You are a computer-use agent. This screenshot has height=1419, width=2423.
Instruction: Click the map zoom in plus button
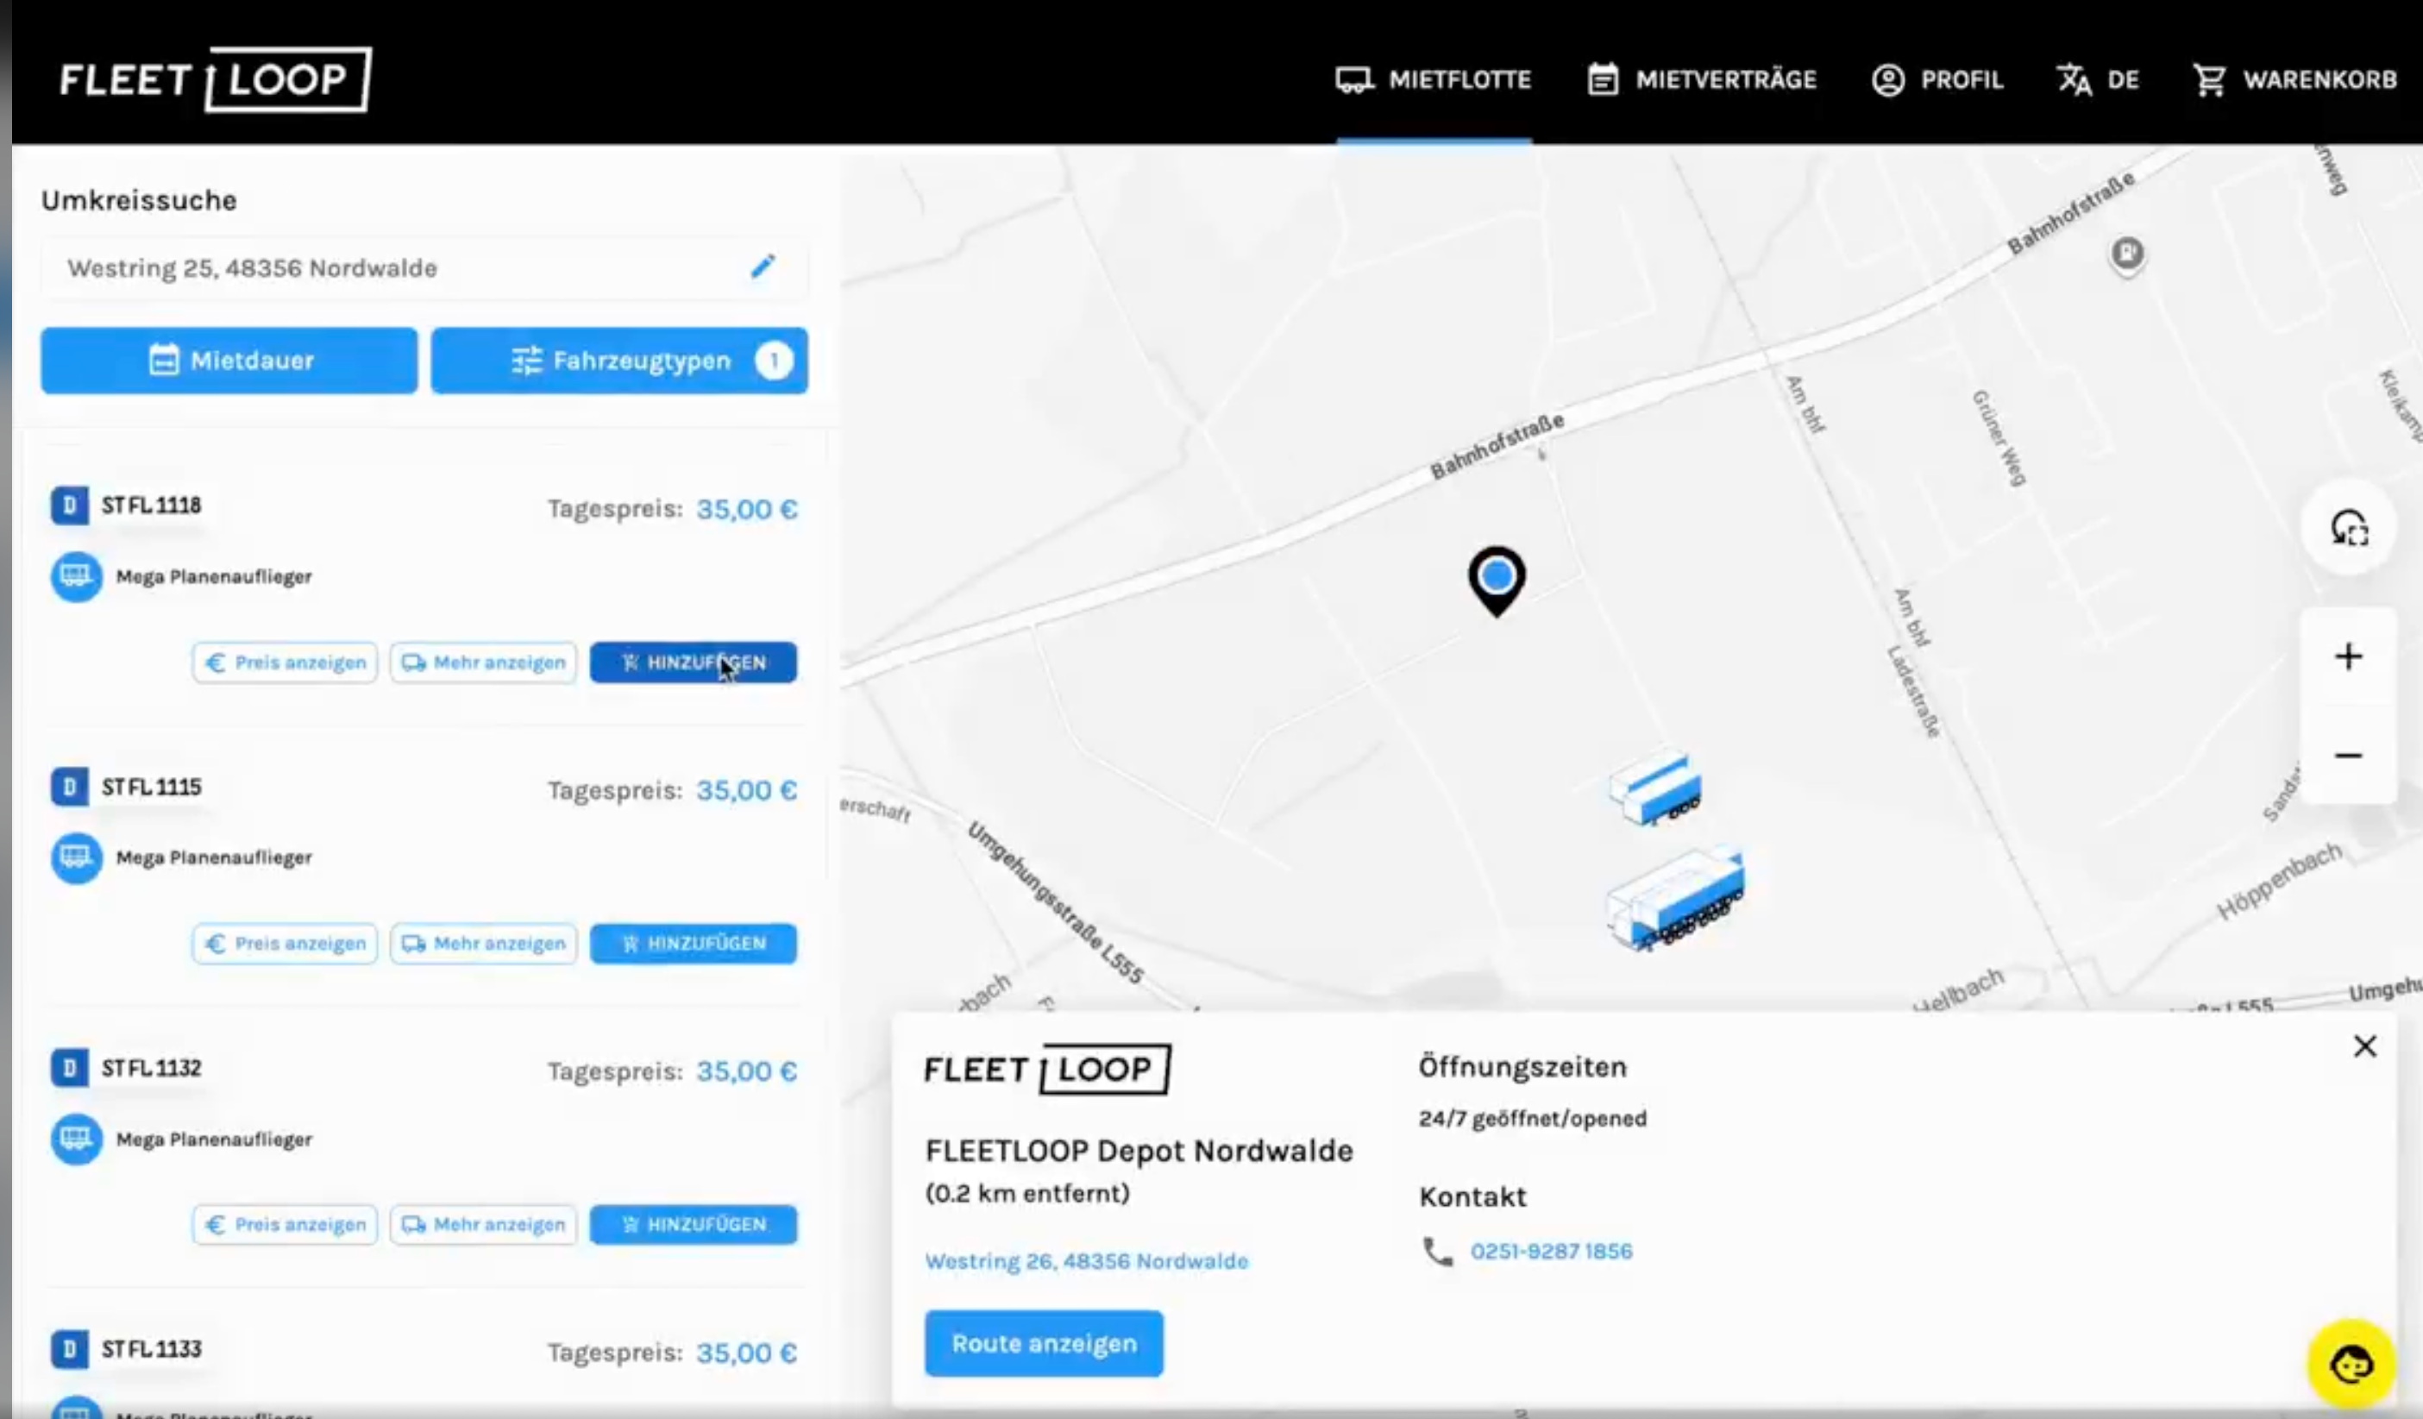tap(2348, 656)
